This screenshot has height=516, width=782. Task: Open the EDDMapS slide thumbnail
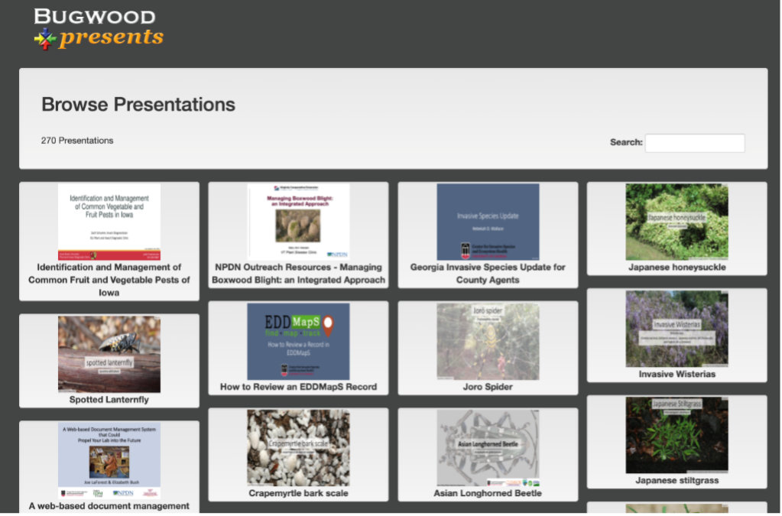(298, 342)
